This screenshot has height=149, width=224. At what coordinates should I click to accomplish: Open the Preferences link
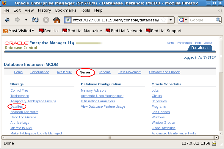click(184, 43)
